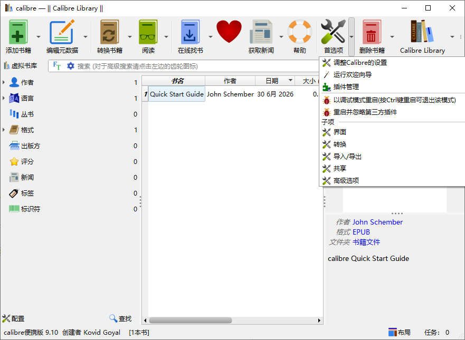Click the horizontal scrollbar of book list

tap(191, 320)
